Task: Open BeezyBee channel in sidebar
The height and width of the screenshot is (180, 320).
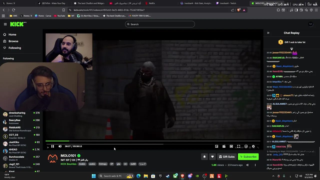Action: coord(21,122)
